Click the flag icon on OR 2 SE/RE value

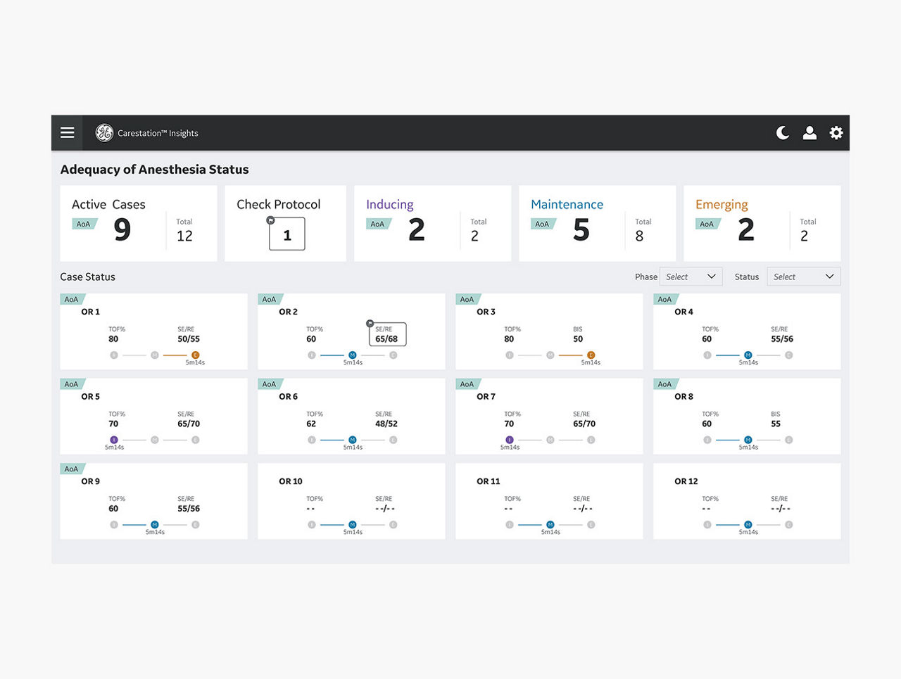tap(370, 324)
